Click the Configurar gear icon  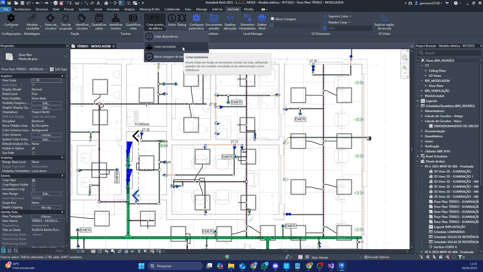click(x=11, y=18)
